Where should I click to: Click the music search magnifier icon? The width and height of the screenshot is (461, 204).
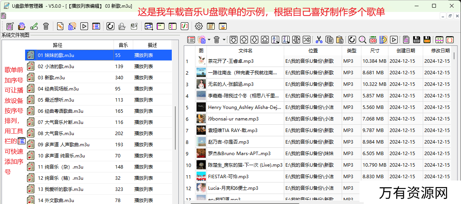[x=362, y=39]
